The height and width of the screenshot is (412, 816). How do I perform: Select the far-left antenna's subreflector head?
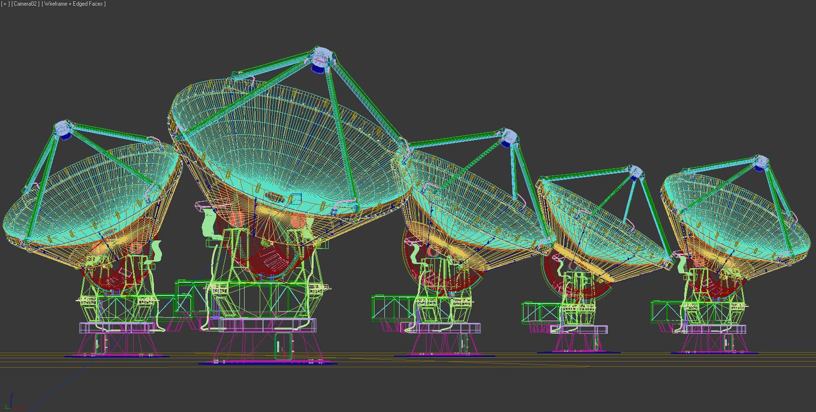click(x=63, y=128)
